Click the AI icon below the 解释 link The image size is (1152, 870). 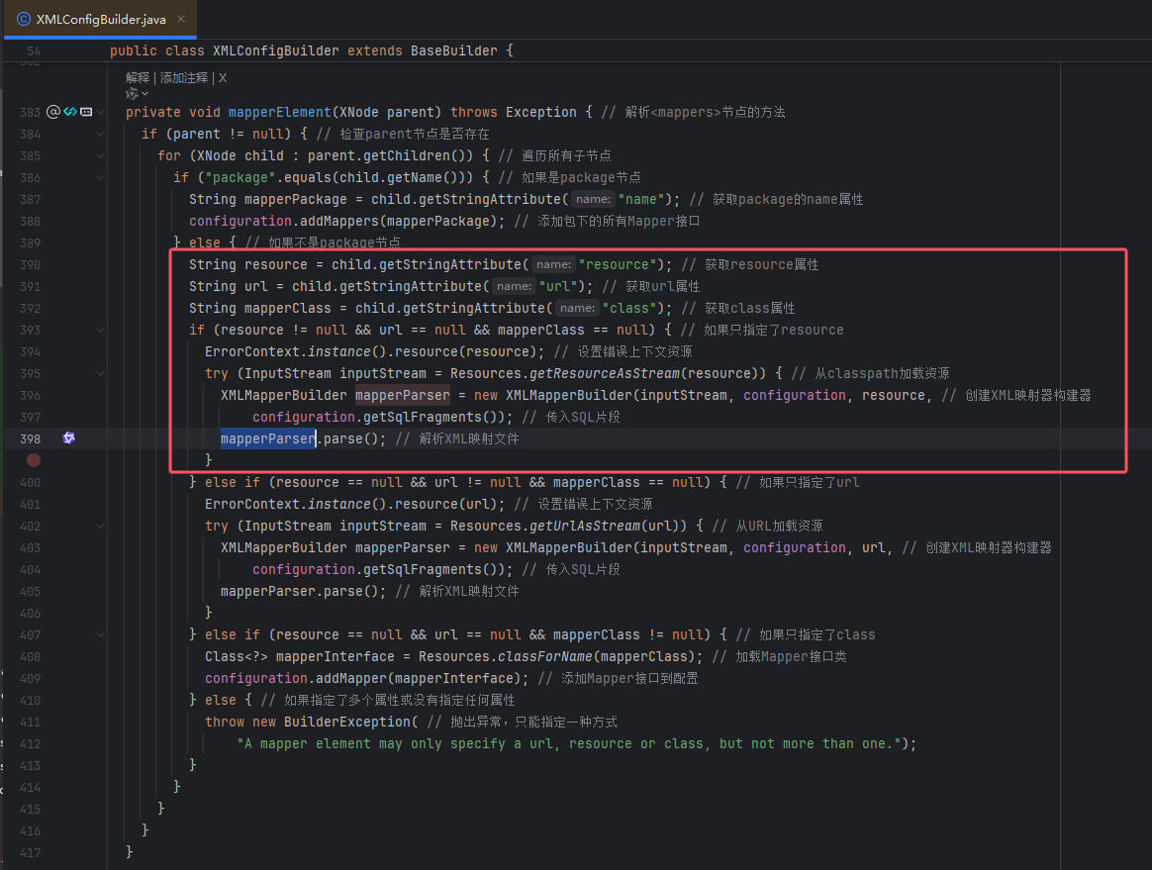point(133,93)
